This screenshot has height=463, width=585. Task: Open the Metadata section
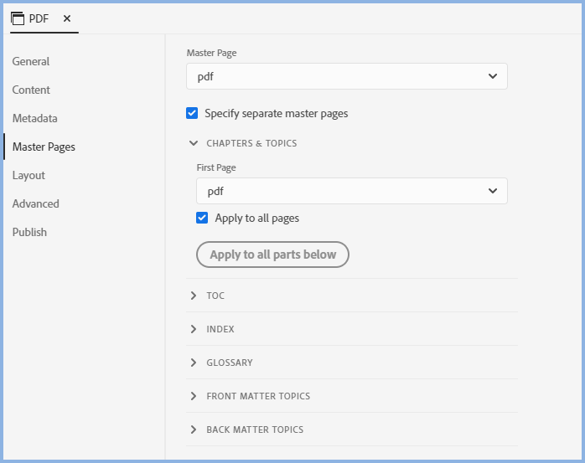point(34,118)
